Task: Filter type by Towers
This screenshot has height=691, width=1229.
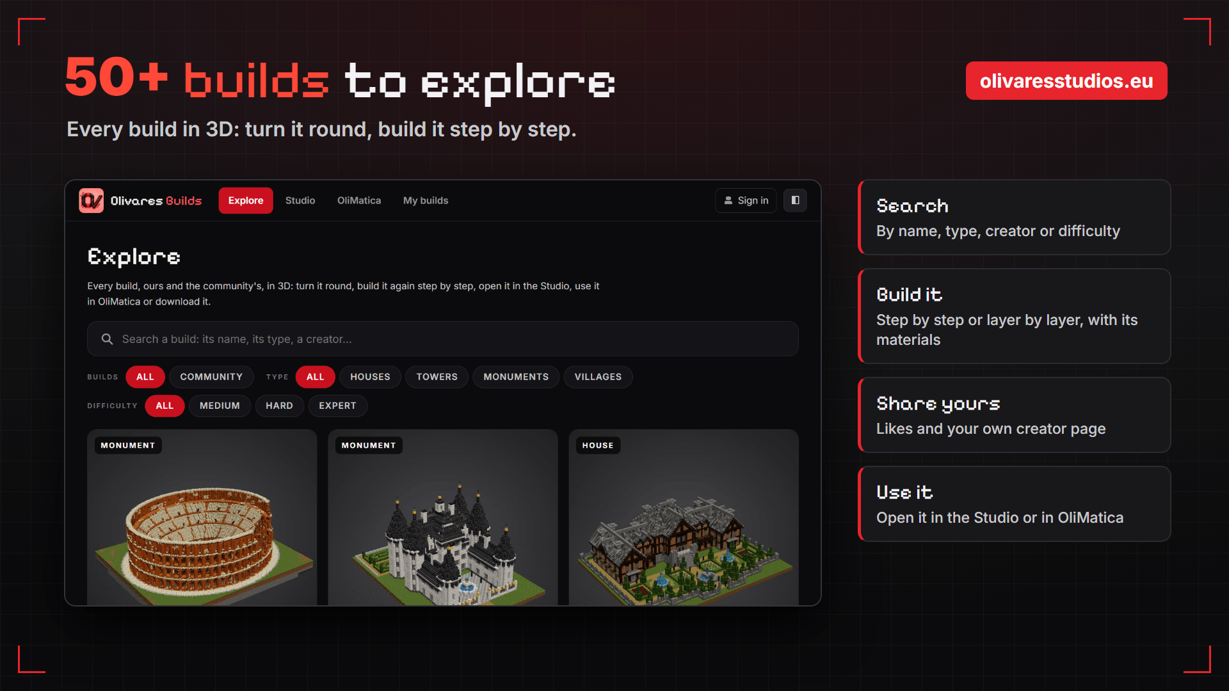Action: point(437,377)
